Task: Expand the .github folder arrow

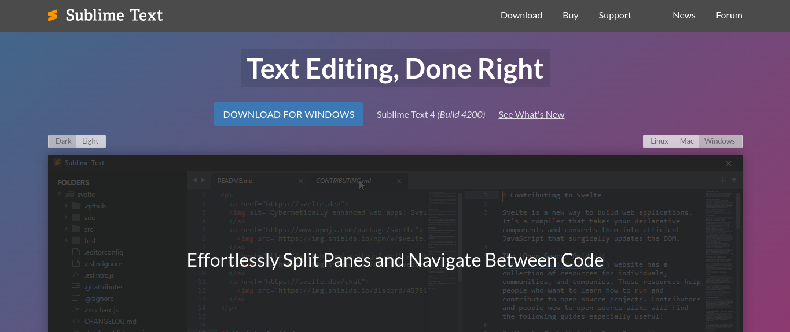Action: [x=67, y=206]
